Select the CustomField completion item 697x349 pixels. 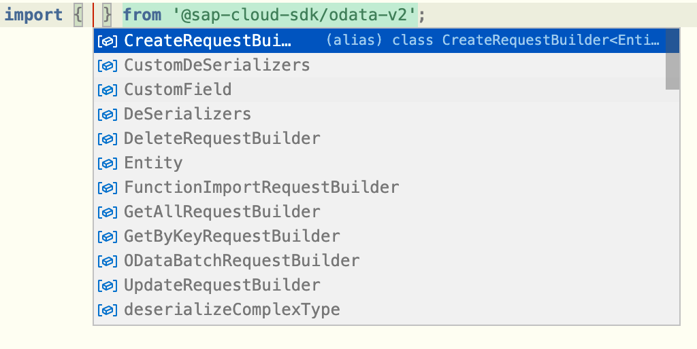(178, 90)
